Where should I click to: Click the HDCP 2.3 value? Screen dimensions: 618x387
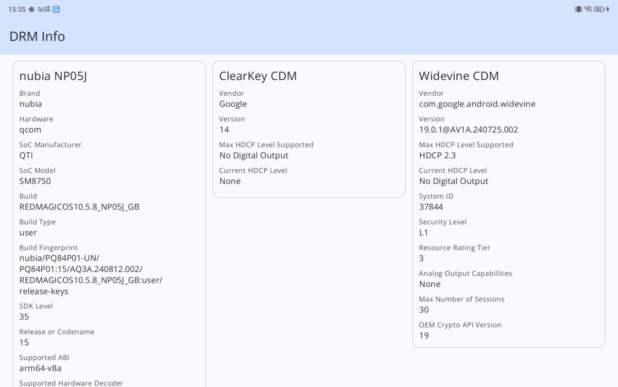click(438, 155)
